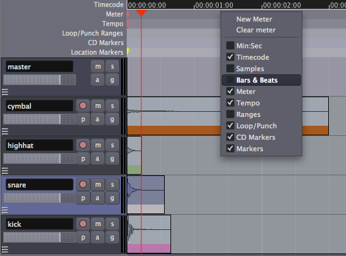Open highhat playlist button

tap(83, 159)
